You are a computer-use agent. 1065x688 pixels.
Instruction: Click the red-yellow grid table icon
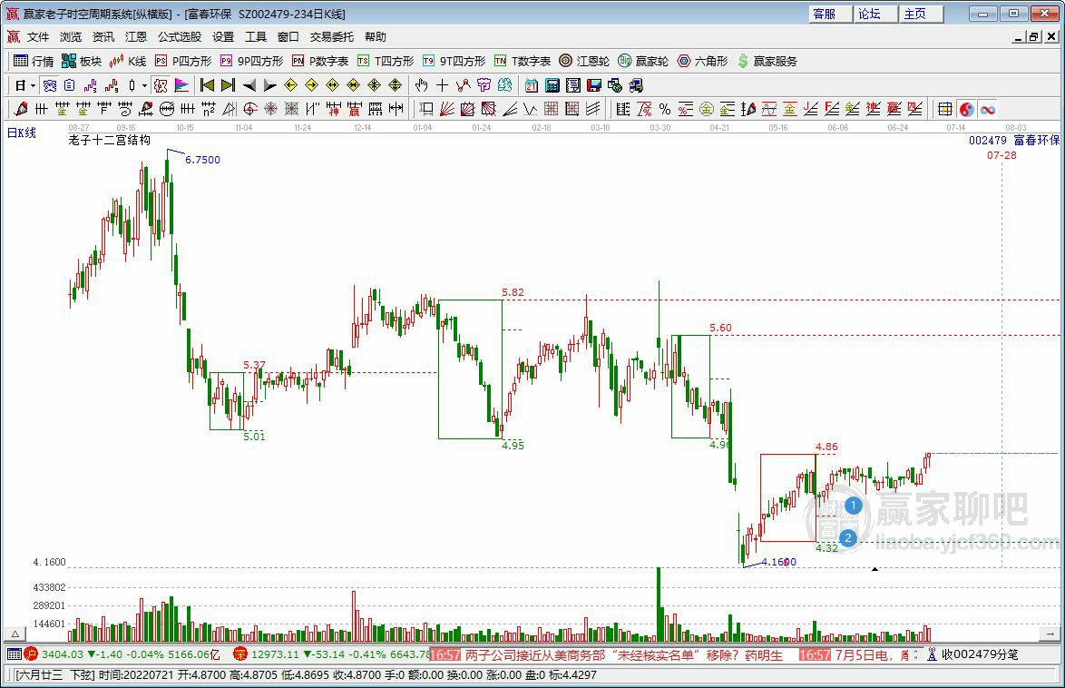click(944, 109)
